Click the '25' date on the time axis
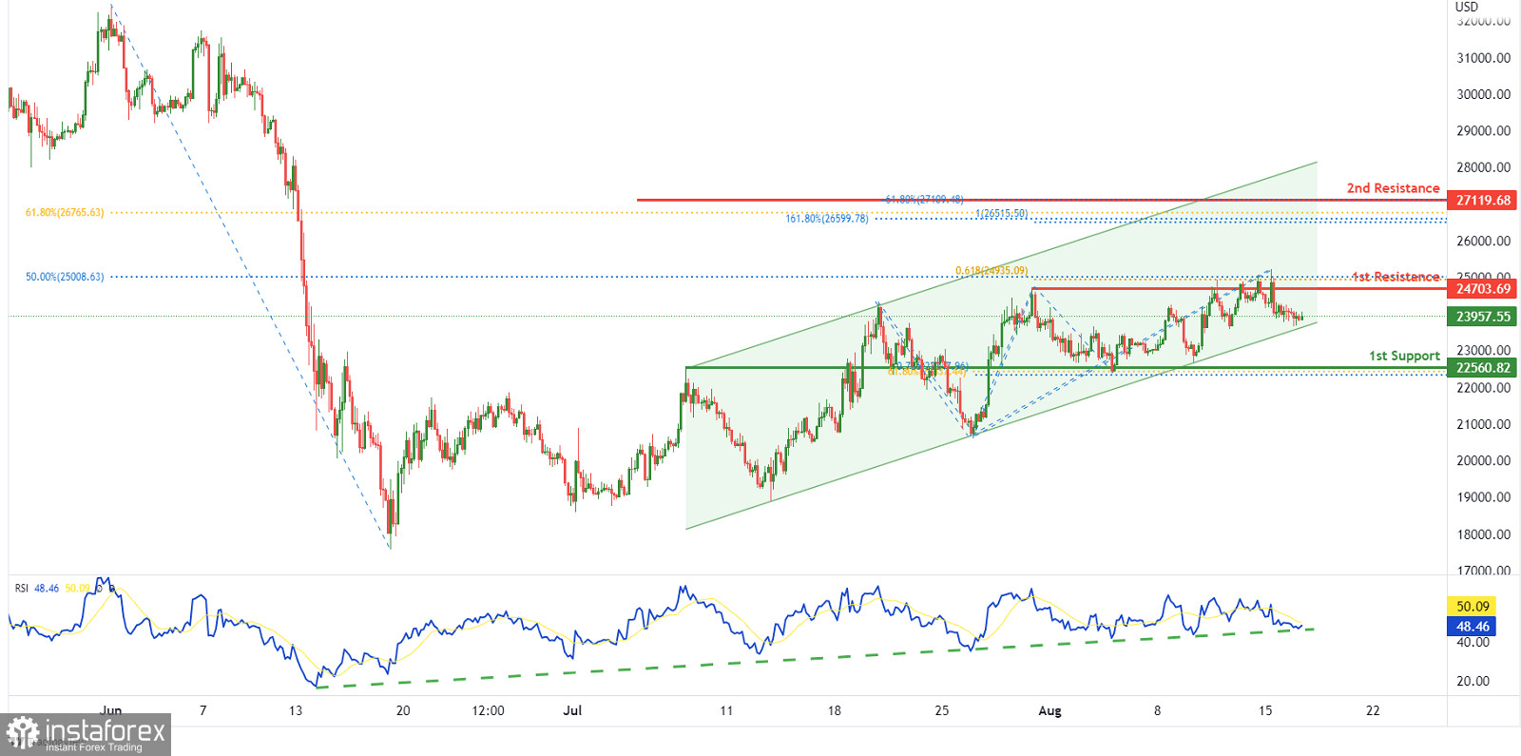The height and width of the screenshot is (756, 1521). 942,711
